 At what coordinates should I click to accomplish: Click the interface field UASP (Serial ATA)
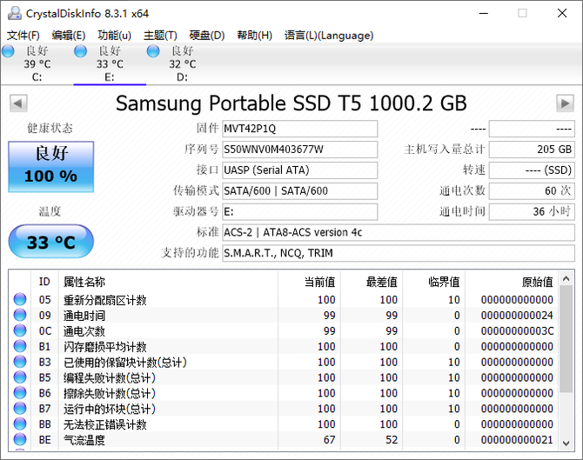[x=299, y=170]
